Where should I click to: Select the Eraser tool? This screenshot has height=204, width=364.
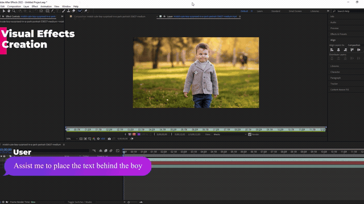click(73, 11)
